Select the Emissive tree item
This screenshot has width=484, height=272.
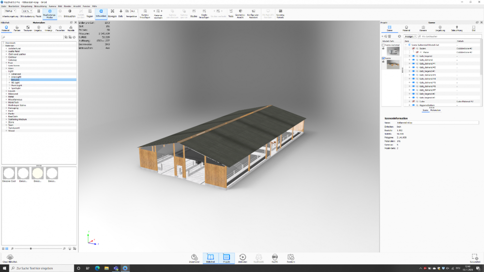pos(15,79)
